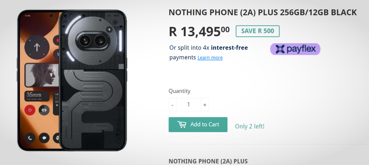This screenshot has width=369, height=165.
Task: Click the Only 2 left stock notice
Action: [250, 126]
